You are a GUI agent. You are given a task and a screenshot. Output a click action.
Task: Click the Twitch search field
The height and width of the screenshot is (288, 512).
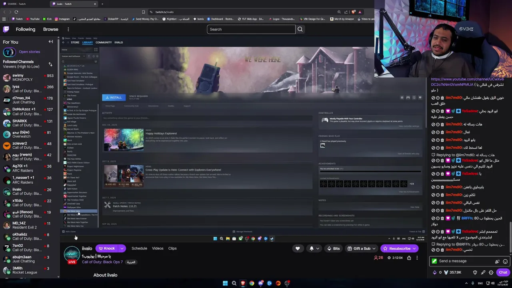click(x=251, y=29)
